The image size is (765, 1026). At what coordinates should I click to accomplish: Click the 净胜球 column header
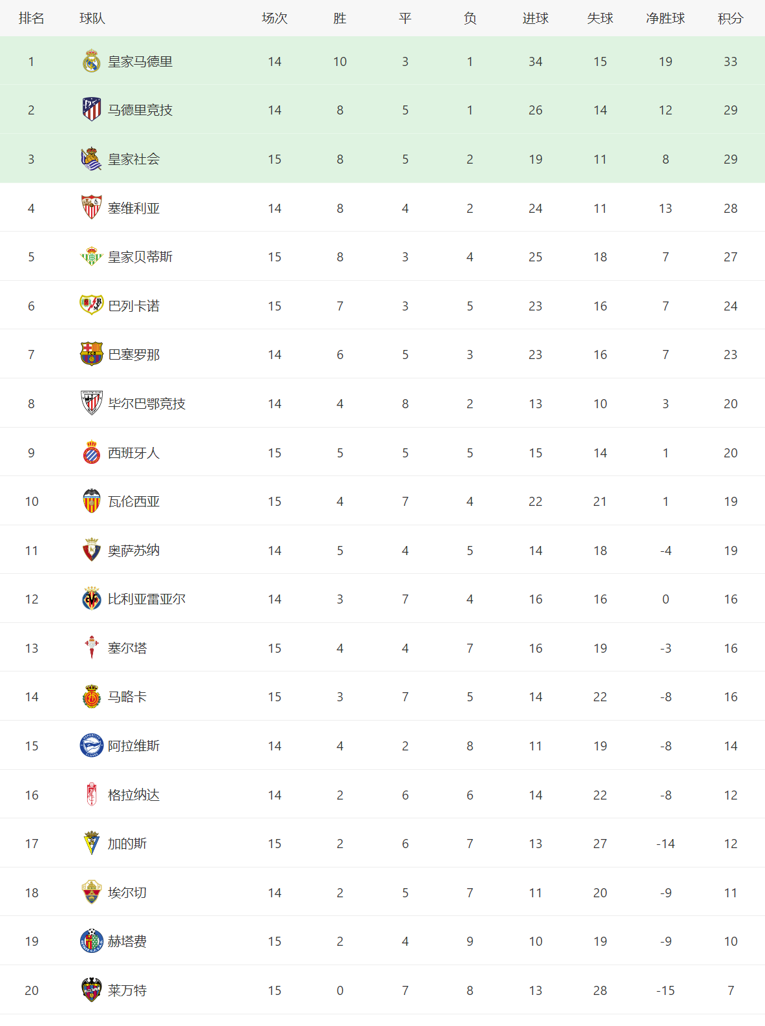pyautogui.click(x=665, y=19)
